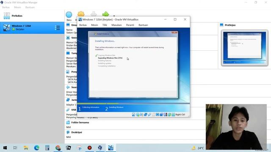The image size is (271, 152).
Task: Open File Explorer from the taskbar
Action: click(x=26, y=148)
